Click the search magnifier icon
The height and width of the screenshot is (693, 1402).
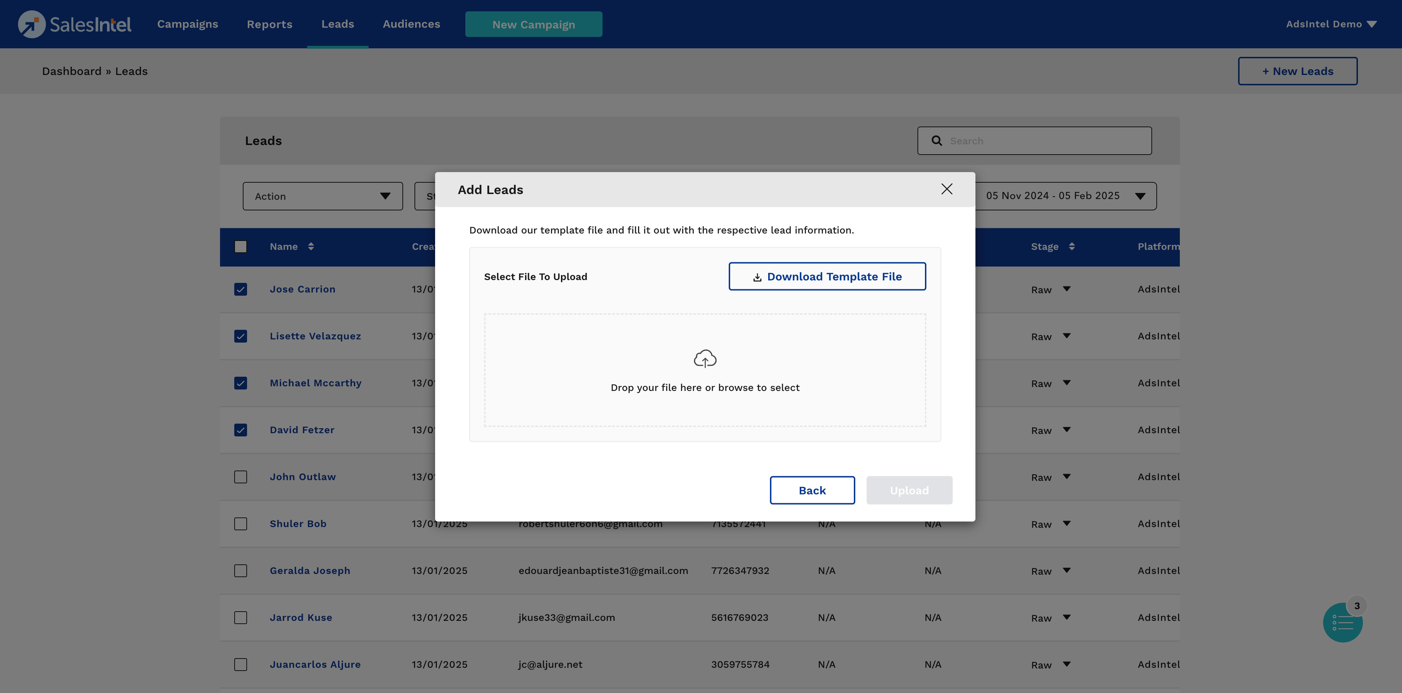(937, 141)
